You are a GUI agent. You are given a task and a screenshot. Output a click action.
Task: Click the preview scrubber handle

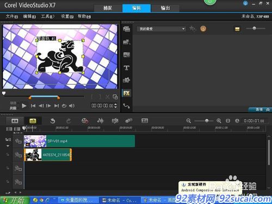4,93
